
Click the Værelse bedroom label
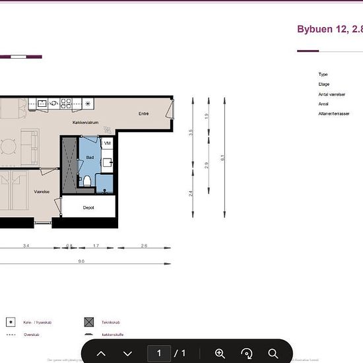tap(42, 191)
